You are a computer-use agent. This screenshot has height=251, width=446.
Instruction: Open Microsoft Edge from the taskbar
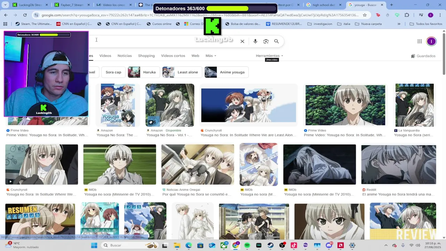pyautogui.click(x=189, y=245)
